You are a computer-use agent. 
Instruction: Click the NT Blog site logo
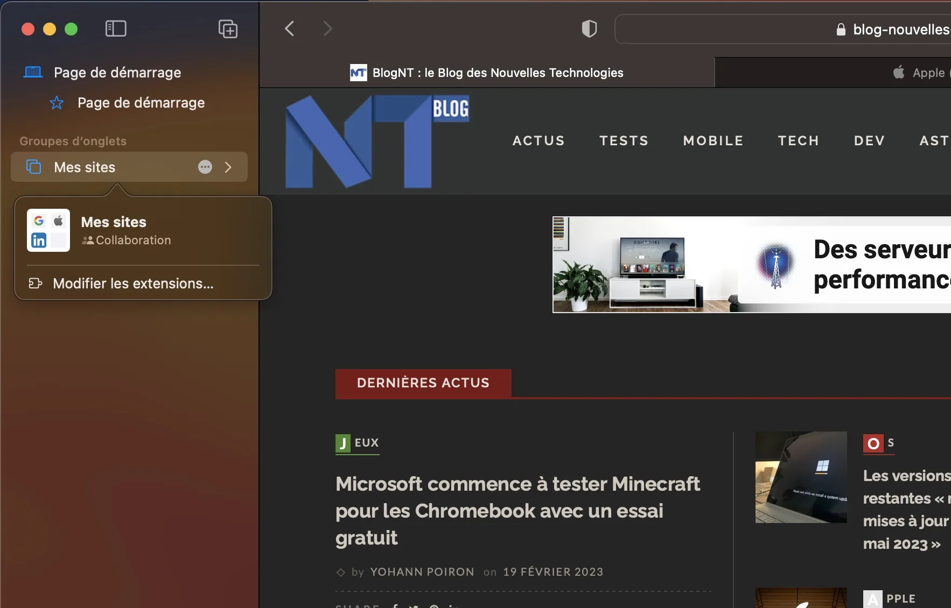[x=377, y=142]
